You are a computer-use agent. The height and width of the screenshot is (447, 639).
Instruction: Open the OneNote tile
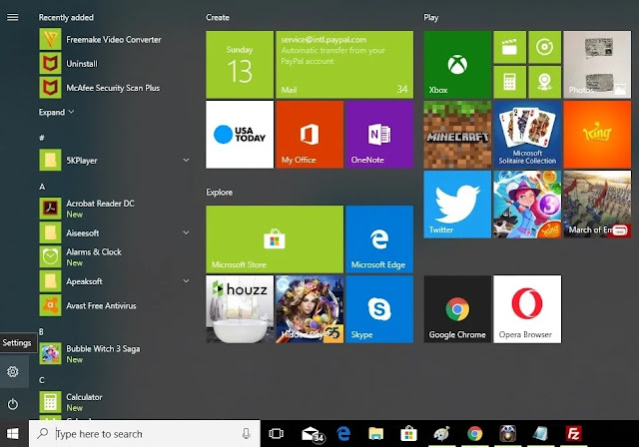(x=379, y=135)
